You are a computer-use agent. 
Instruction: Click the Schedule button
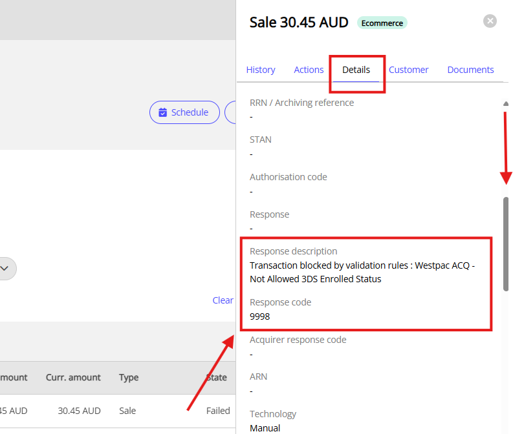tap(184, 112)
